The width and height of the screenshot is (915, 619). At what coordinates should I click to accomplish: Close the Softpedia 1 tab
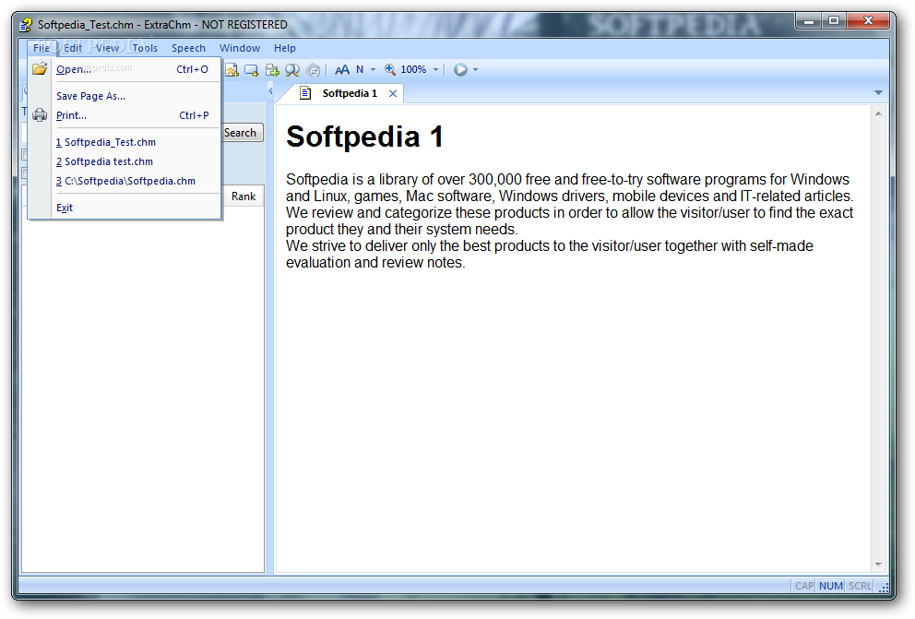(393, 93)
